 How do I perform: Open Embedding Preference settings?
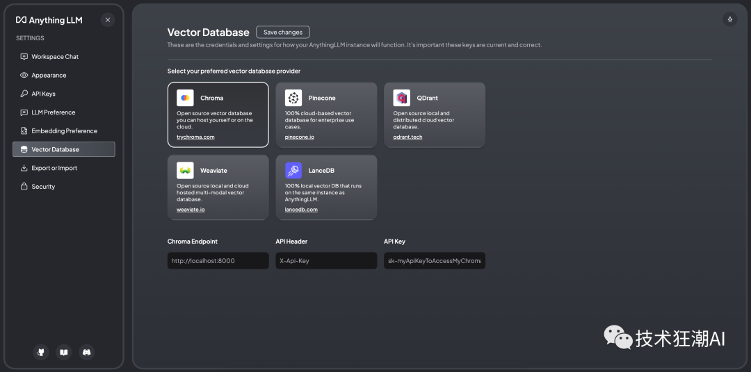pos(64,131)
